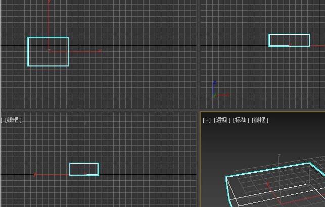This screenshot has height=207, width=325.
Task: Click the origin crosshair in bottom-left viewport
Action: tap(78, 175)
